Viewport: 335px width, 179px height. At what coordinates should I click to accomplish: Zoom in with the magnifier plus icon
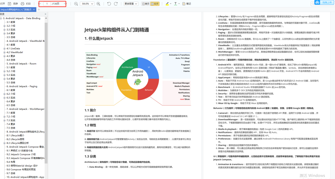tap(98, 4)
